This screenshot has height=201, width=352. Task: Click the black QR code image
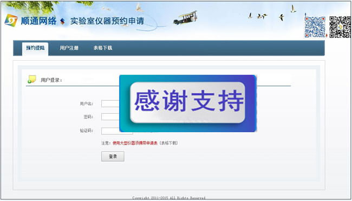pos(340,27)
